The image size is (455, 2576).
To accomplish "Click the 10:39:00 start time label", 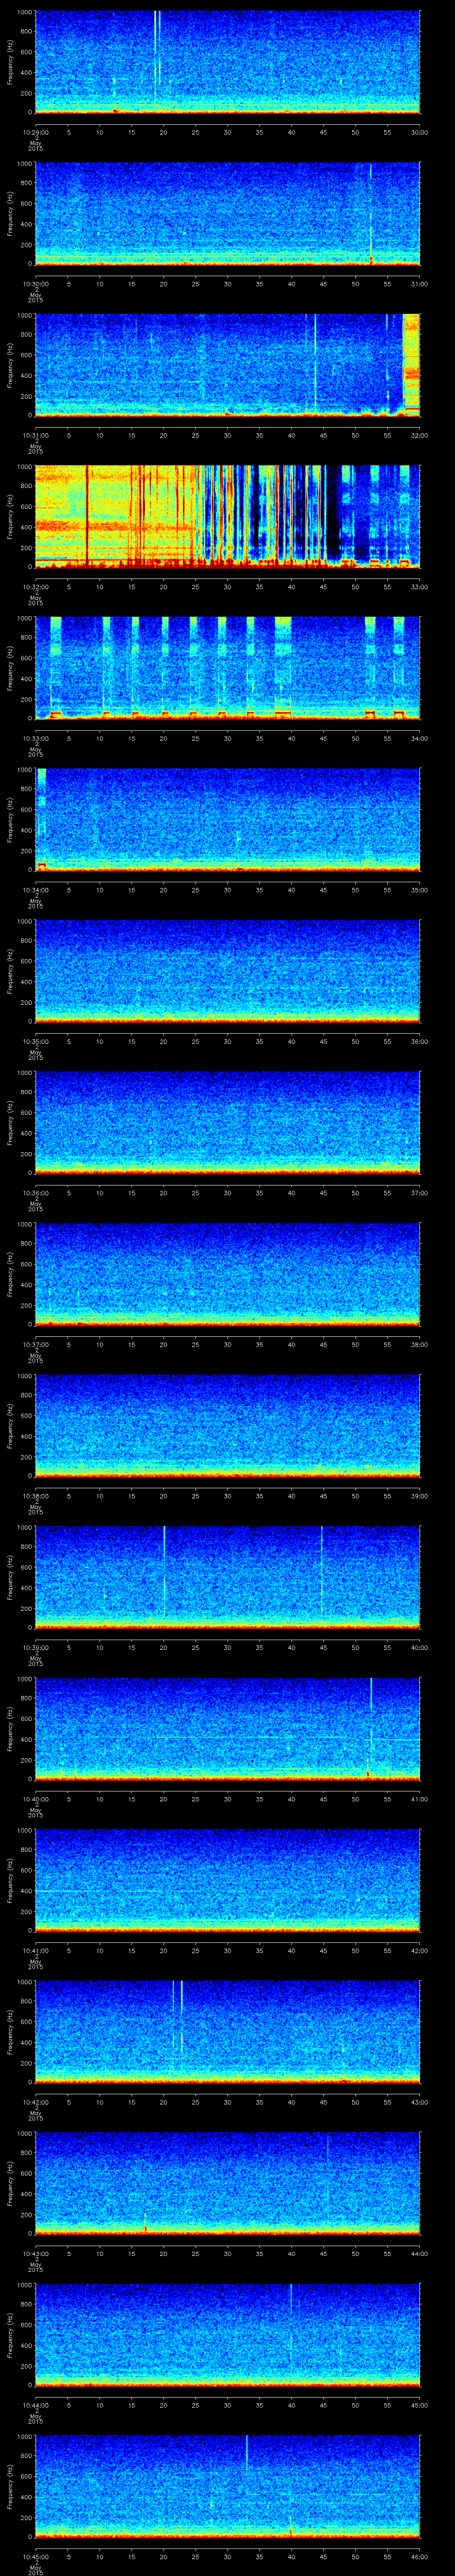I will (35, 1647).
